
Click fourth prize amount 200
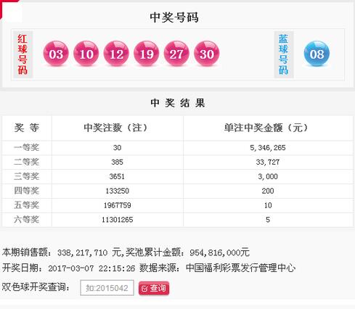(268, 191)
